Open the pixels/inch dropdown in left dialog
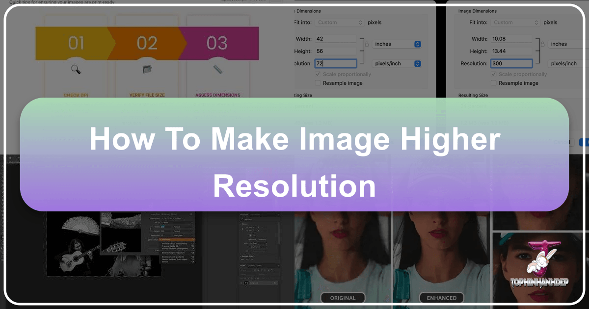The width and height of the screenshot is (589, 309). point(397,64)
